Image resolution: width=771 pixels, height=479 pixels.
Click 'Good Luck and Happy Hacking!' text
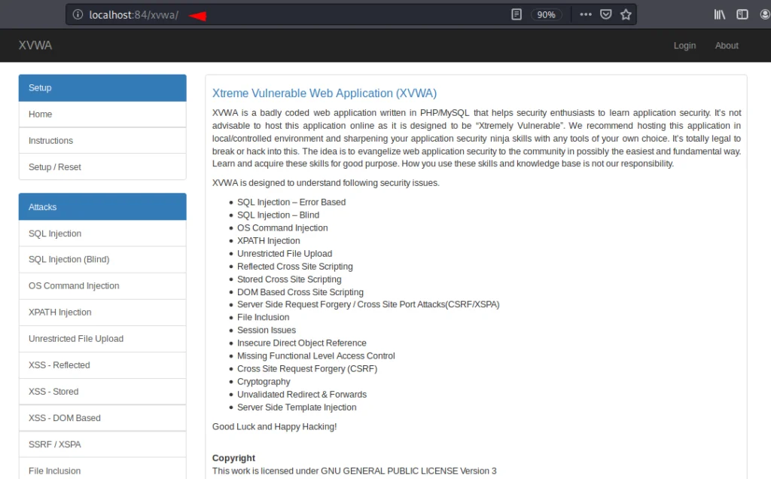[x=274, y=426]
